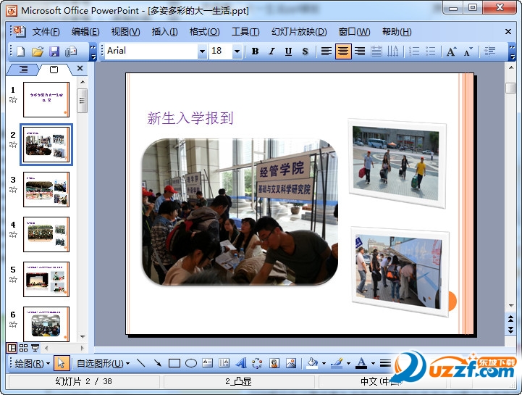This screenshot has height=395, width=522.
Task: Open the 工具(T) menu
Action: (x=245, y=32)
